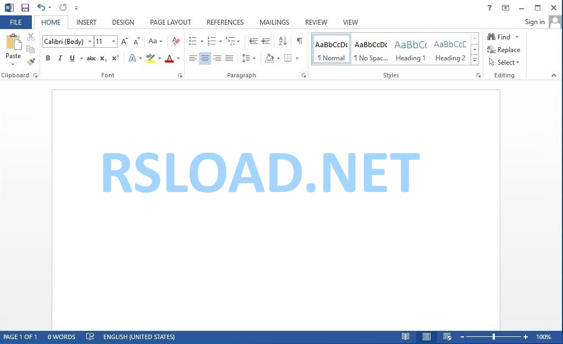Click the Clear All Formatting eraser icon
Image resolution: width=563 pixels, height=344 pixels.
click(x=176, y=41)
